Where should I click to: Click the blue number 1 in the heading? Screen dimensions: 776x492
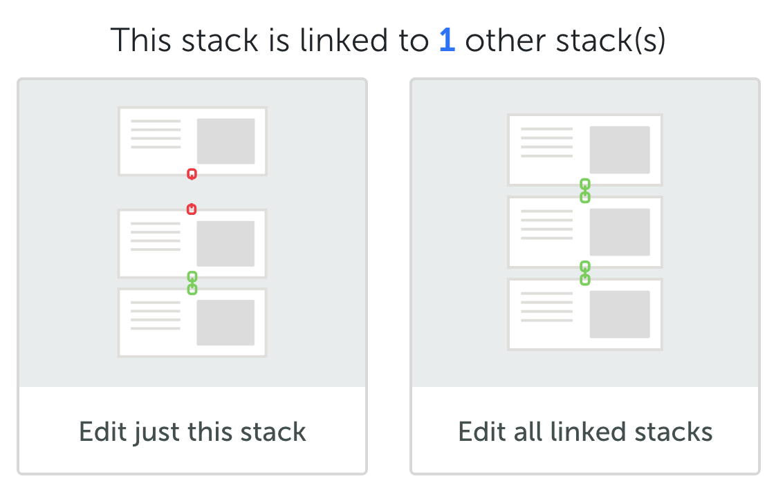(x=447, y=41)
